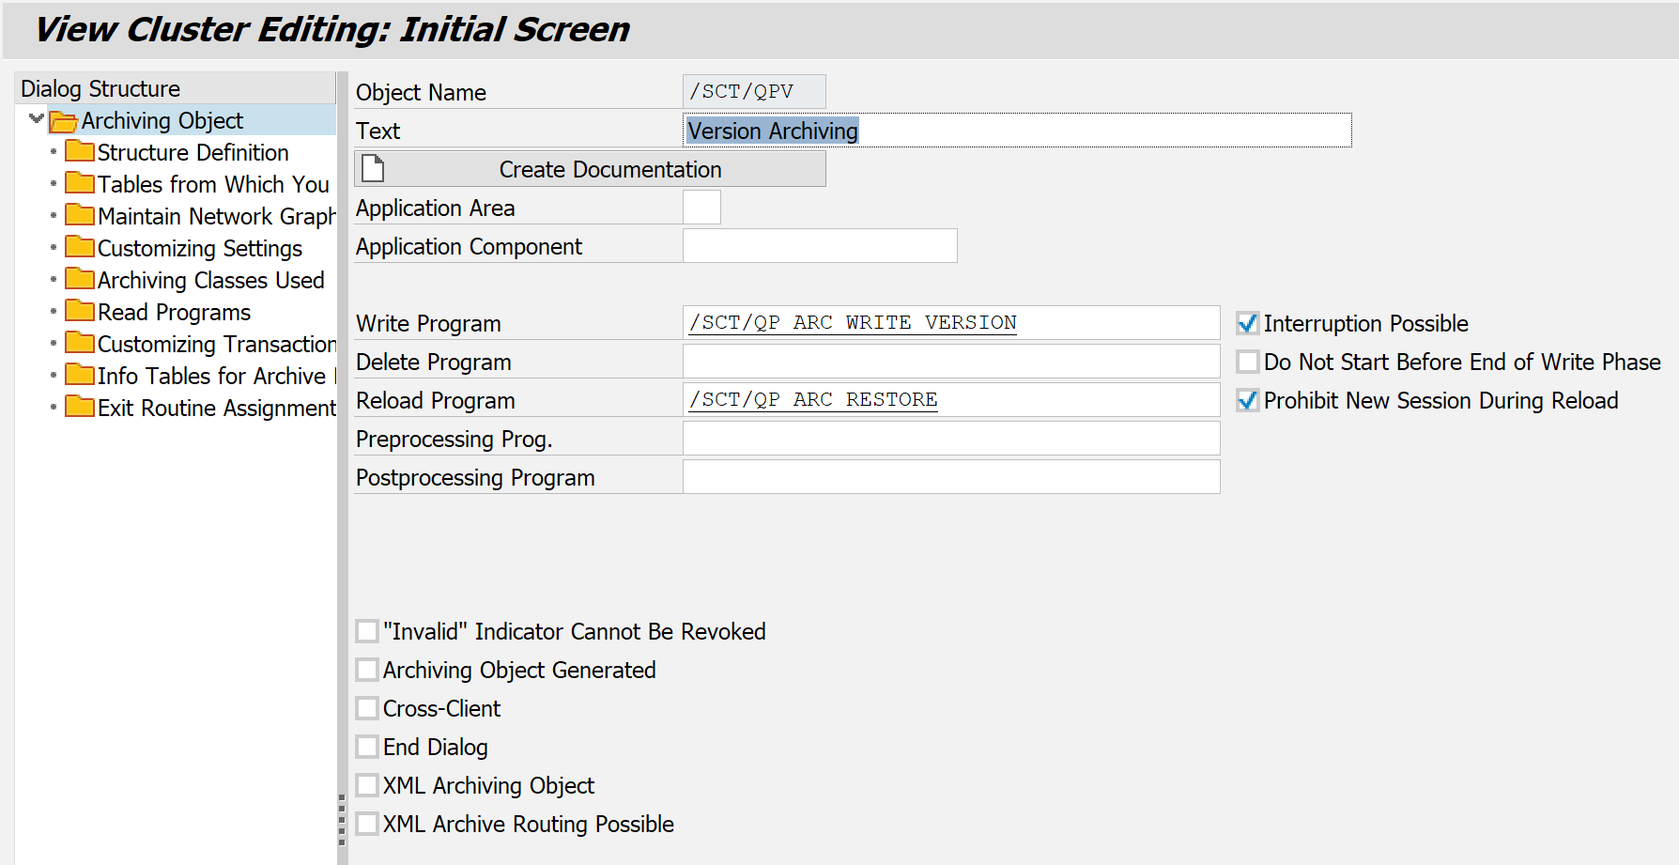Click the Exit Routine Assignment folder icon
The image size is (1679, 865).
coord(80,408)
